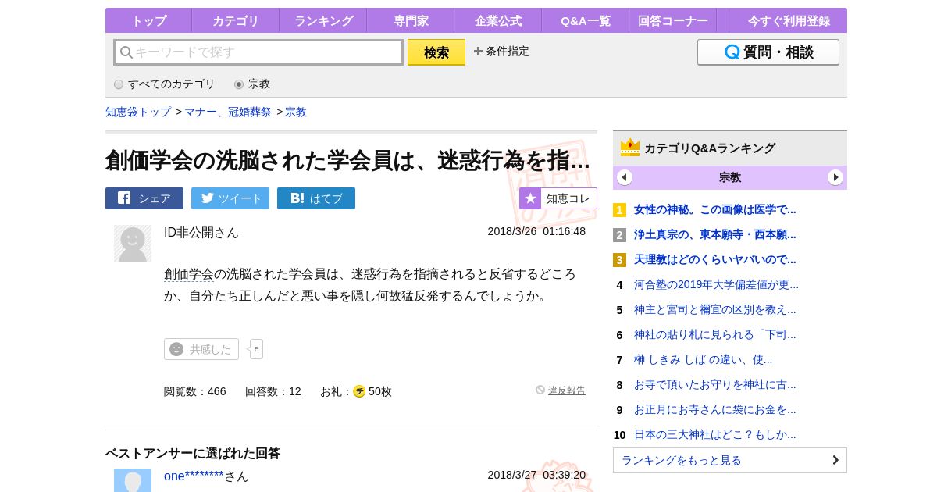
Task: Open ranking link 神主と宮司と禰宜の区別を教え...
Action: click(715, 309)
